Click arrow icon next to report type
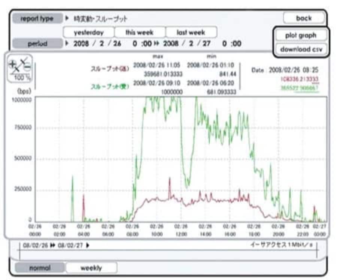Image resolution: width=337 pixels, height=280 pixels. pyautogui.click(x=68, y=18)
